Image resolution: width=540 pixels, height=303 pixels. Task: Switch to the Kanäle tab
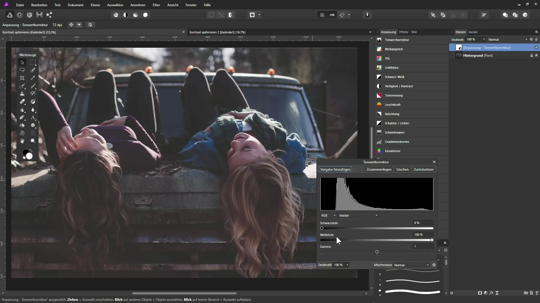(473, 32)
